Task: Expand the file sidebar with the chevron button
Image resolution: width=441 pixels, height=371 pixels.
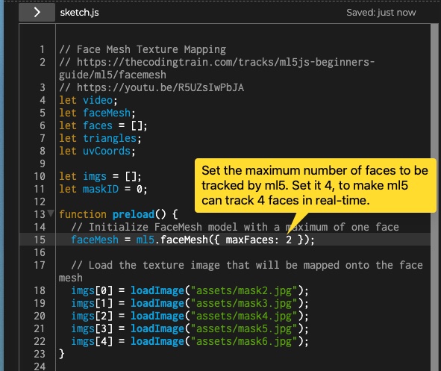Action: 37,12
